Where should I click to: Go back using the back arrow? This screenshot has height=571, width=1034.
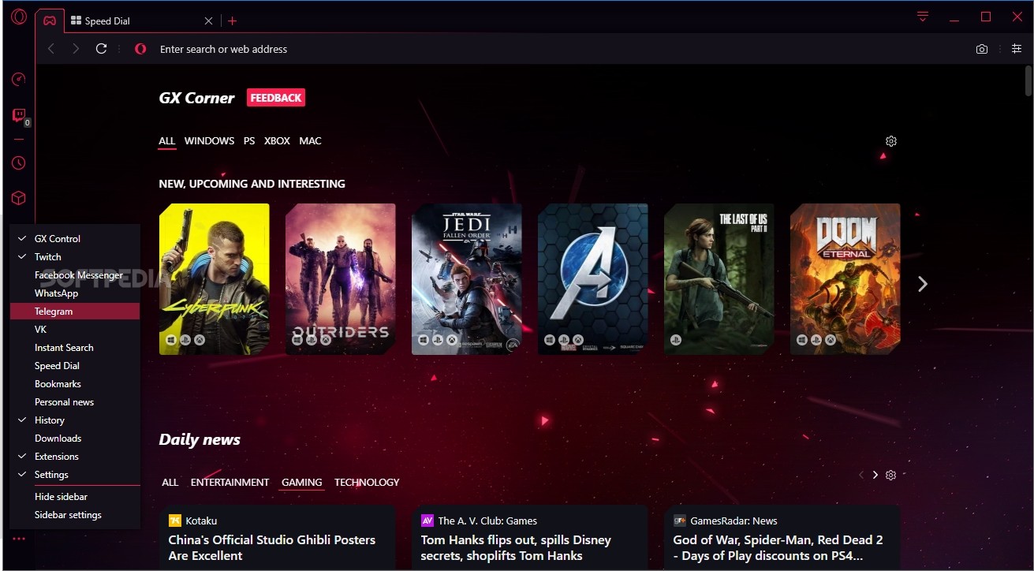click(x=51, y=49)
